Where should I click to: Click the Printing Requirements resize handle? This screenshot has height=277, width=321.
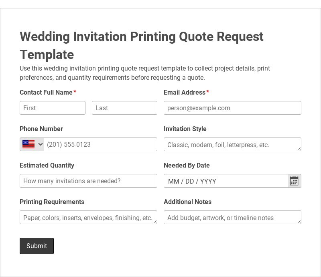pyautogui.click(x=155, y=222)
